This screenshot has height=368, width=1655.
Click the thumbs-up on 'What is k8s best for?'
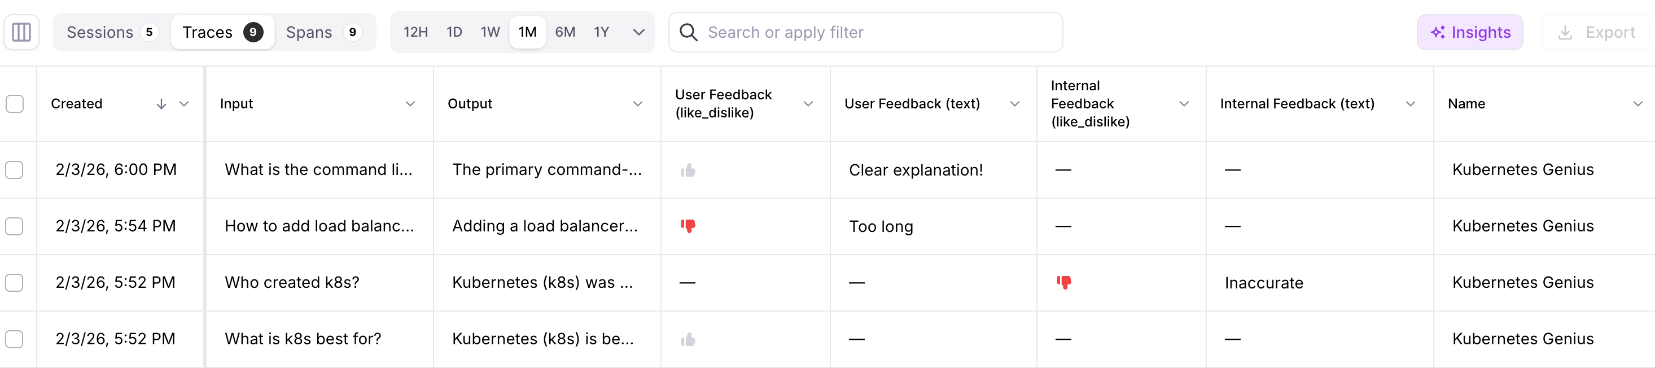click(688, 339)
